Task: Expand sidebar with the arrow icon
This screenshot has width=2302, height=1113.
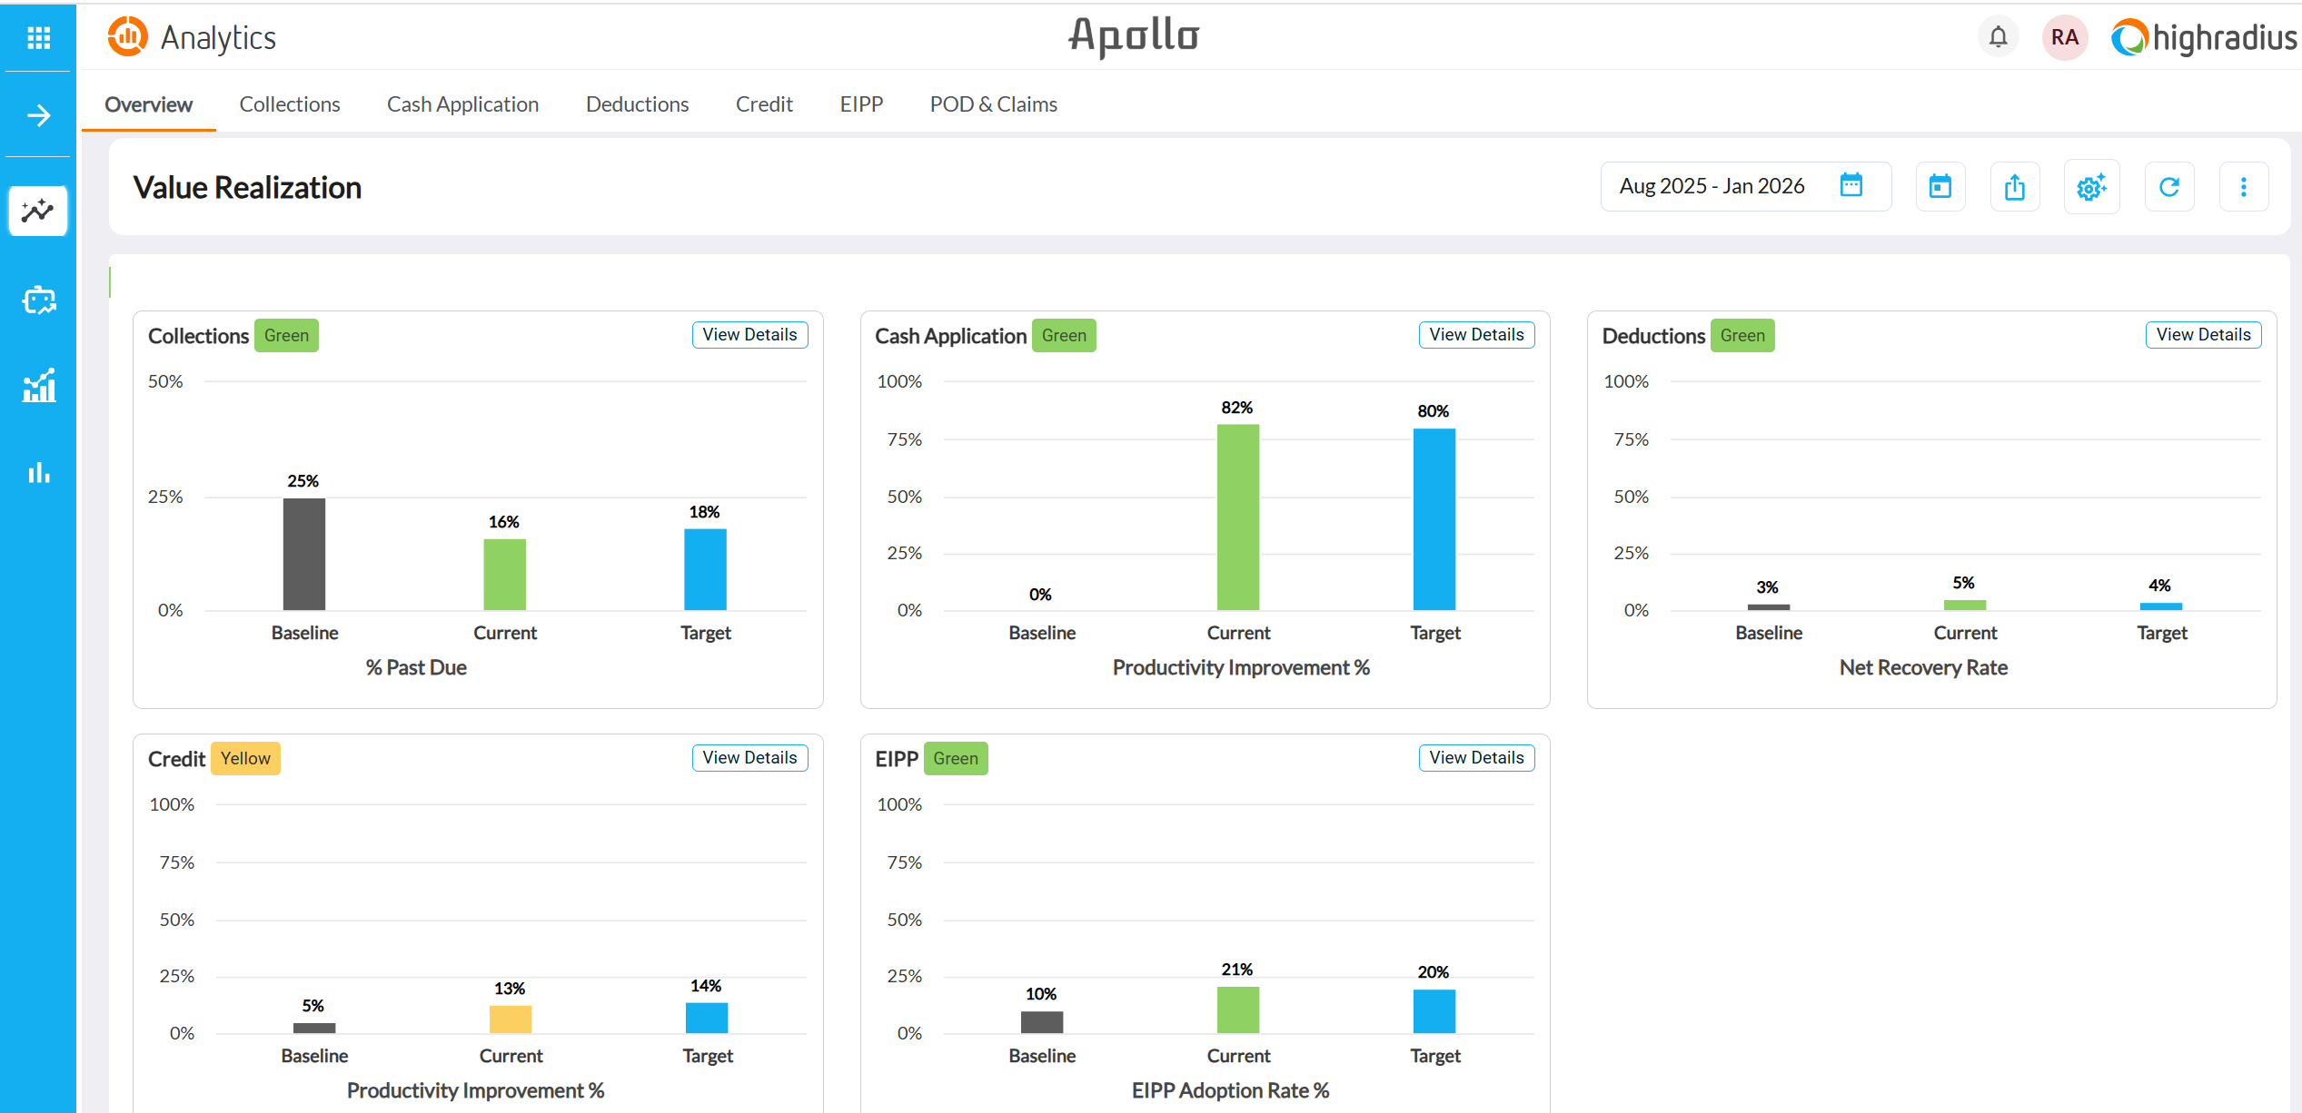Action: 38,115
